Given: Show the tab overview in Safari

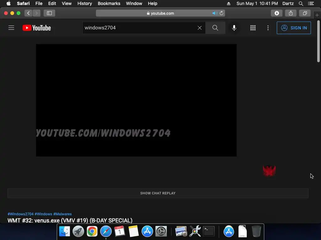Looking at the screenshot, I should [x=305, y=13].
